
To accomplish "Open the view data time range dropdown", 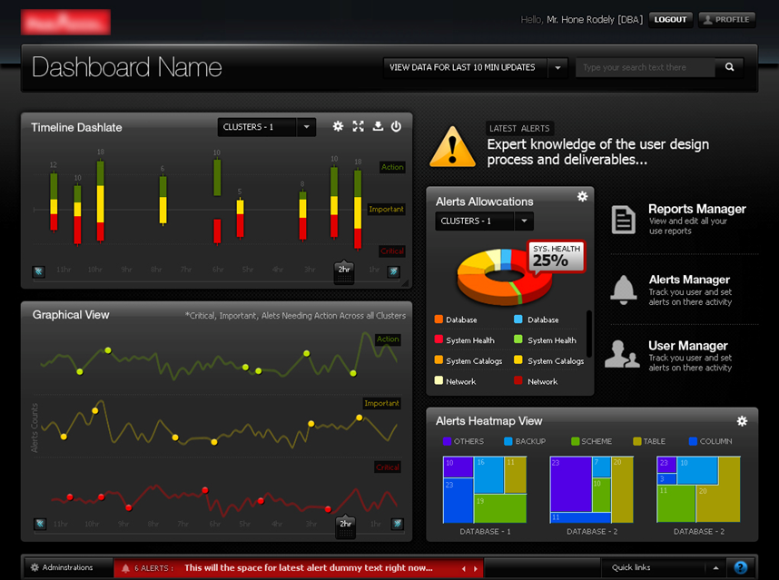I will pyautogui.click(x=557, y=67).
